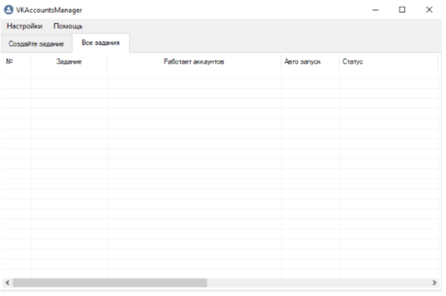Click the Работает аккаунтов column header

point(194,62)
